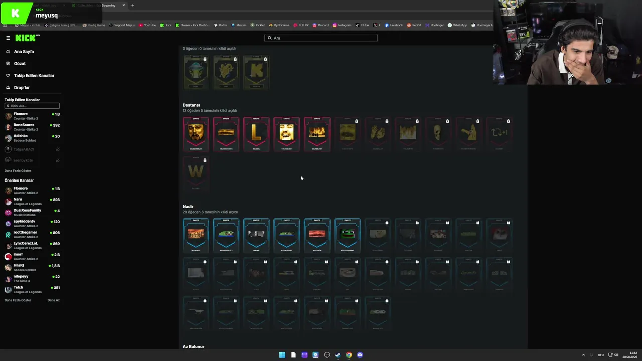Open Stream - Kick Dashboard bookmark
Screen dimensions: 642x361
pos(193,25)
